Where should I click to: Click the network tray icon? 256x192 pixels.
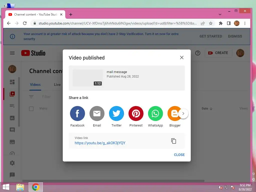click(226, 187)
